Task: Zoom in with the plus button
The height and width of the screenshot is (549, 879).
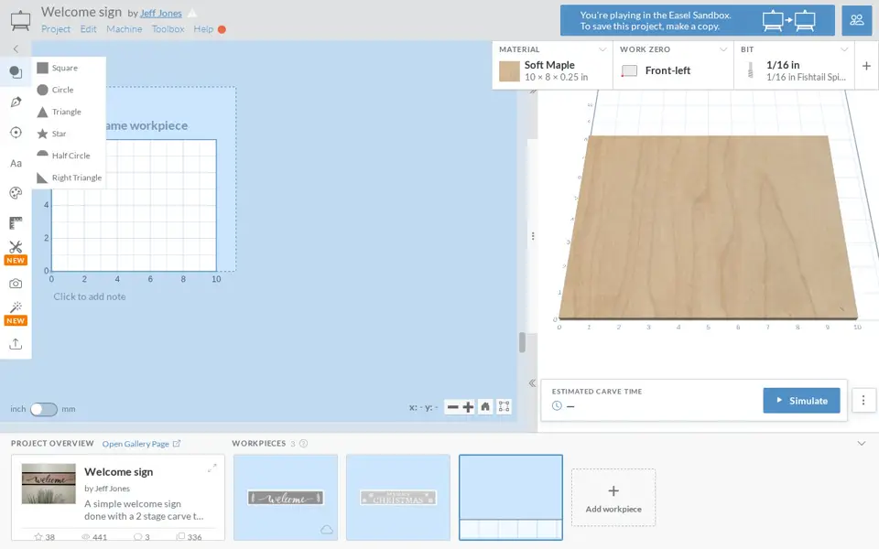Action: (x=468, y=407)
